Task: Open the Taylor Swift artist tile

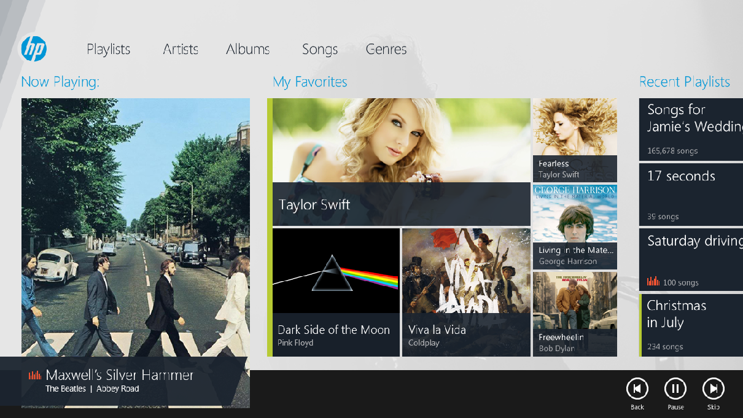Action: 401,162
